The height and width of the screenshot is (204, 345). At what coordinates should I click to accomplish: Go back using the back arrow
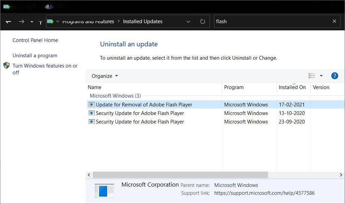pos(9,21)
